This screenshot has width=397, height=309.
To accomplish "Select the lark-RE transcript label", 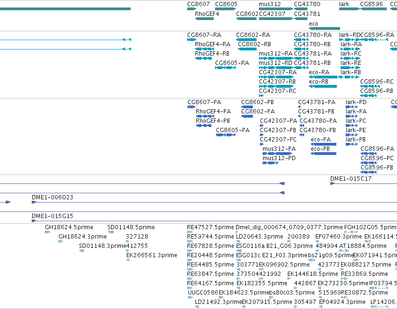I will [x=351, y=63].
